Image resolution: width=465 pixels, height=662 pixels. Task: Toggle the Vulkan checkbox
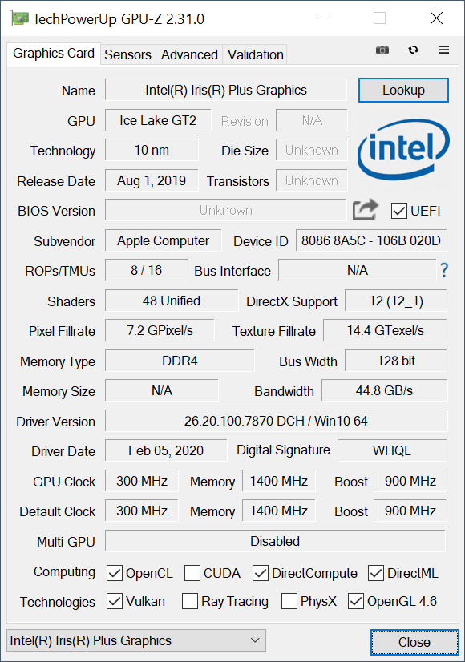point(115,601)
